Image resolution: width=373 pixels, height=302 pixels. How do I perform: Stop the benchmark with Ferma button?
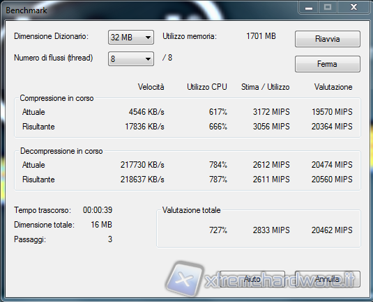[328, 64]
